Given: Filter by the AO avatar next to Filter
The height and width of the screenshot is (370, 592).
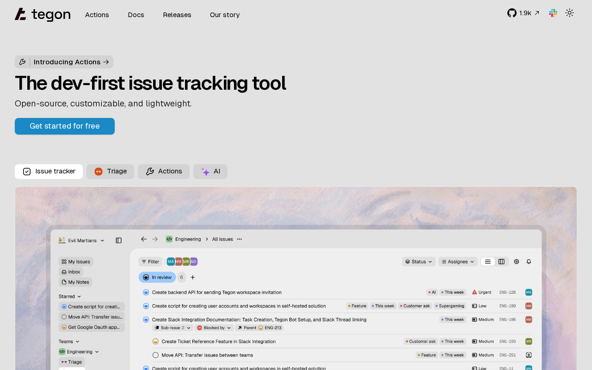Looking at the screenshot, I should coord(193,262).
